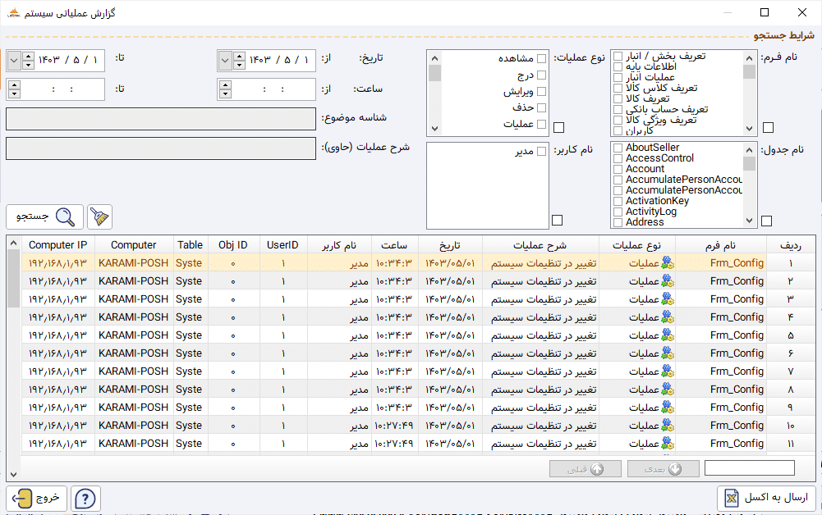Toggle select-all checkbox beside the table name list
This screenshot has width=822, height=515.
766,221
